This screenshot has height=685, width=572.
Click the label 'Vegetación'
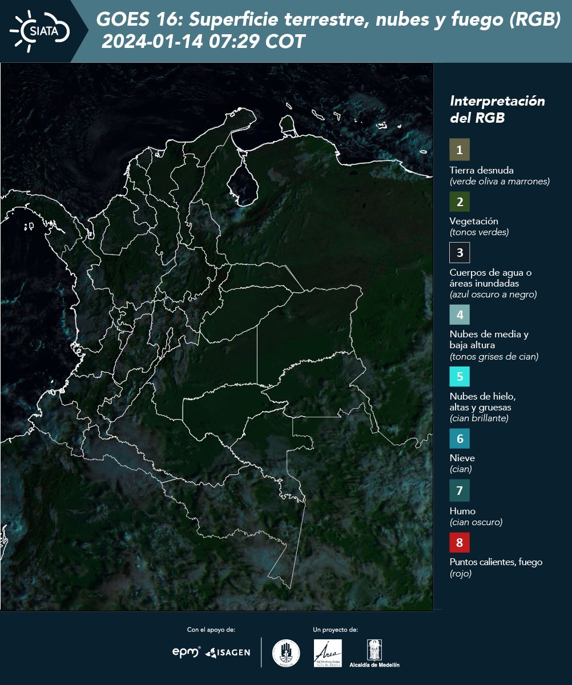pyautogui.click(x=474, y=221)
